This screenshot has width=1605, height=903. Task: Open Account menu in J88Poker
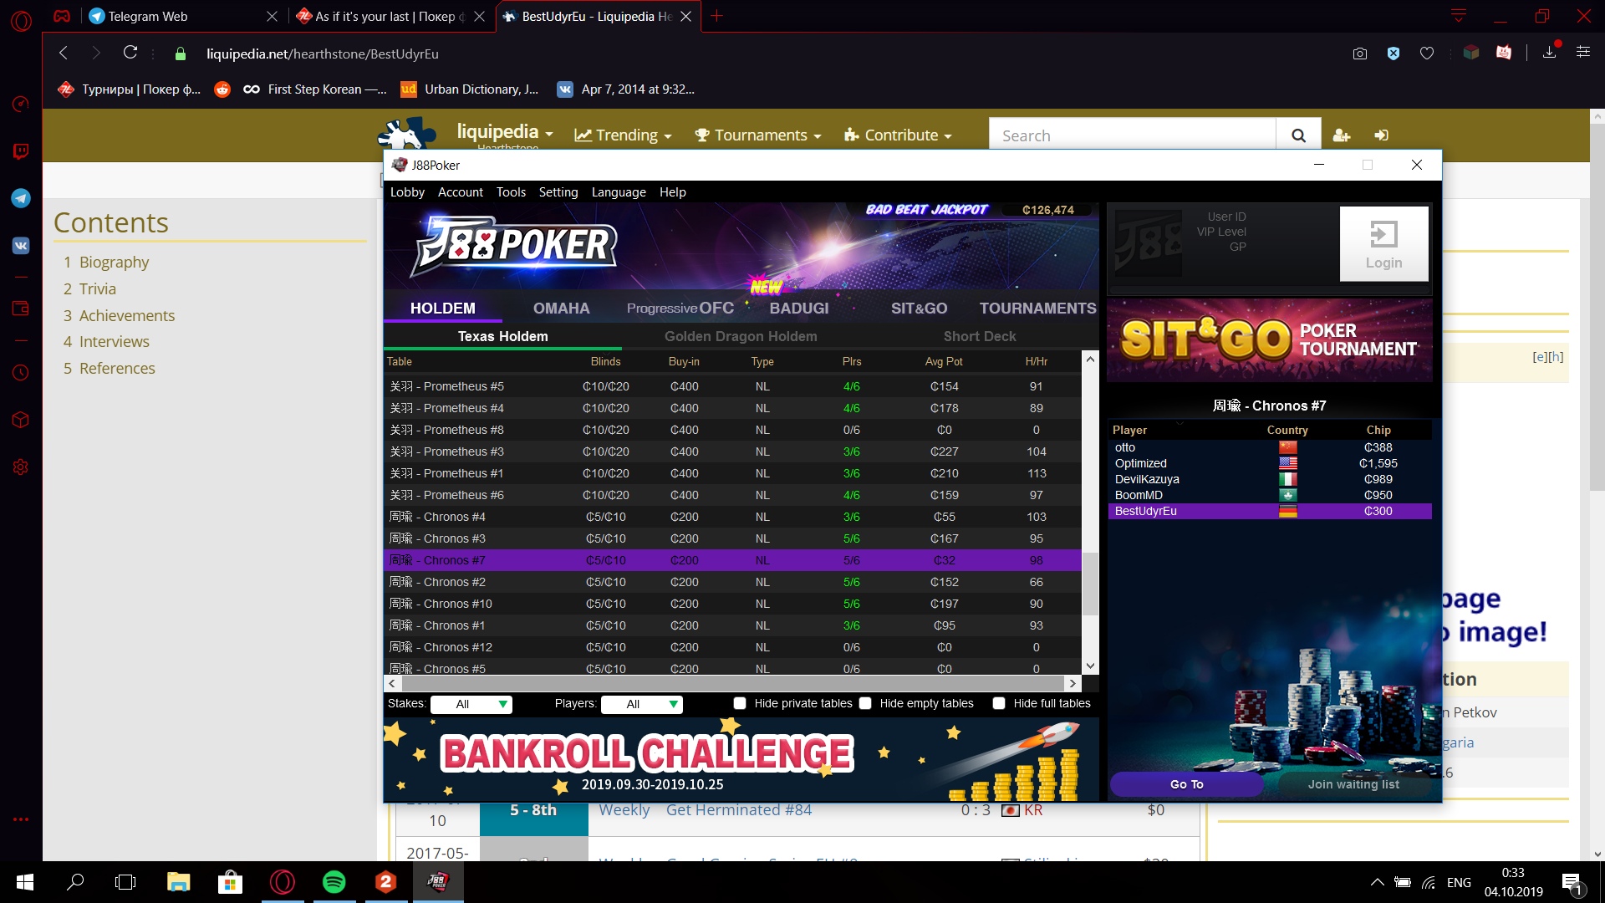(461, 192)
